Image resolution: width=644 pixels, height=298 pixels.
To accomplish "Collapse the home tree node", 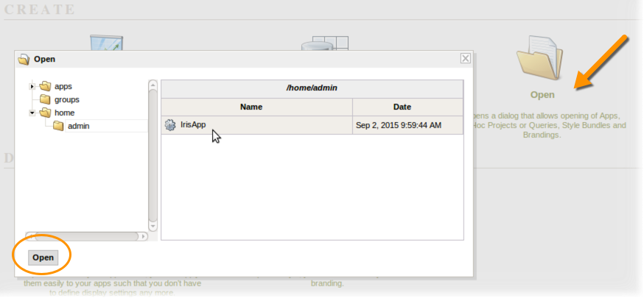I will tap(32, 113).
